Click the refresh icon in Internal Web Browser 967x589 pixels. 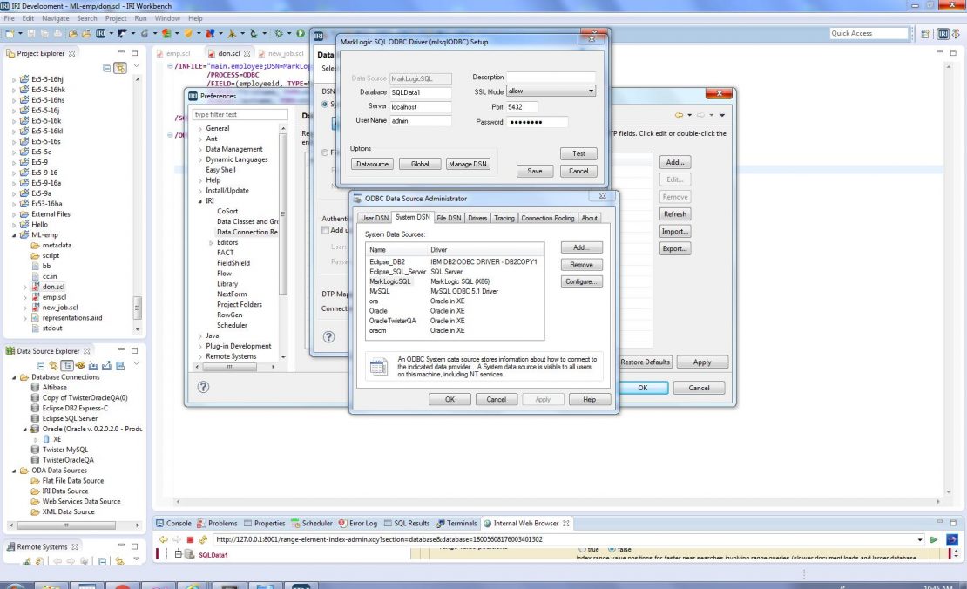[203, 539]
